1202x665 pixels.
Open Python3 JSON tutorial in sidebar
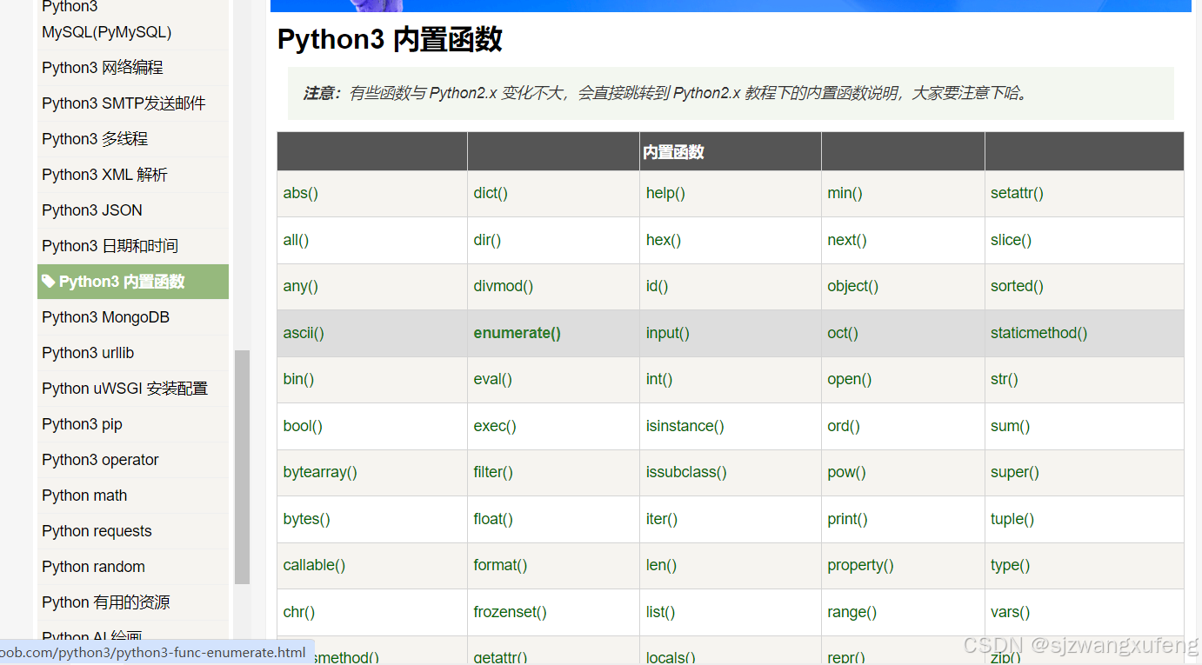point(91,209)
